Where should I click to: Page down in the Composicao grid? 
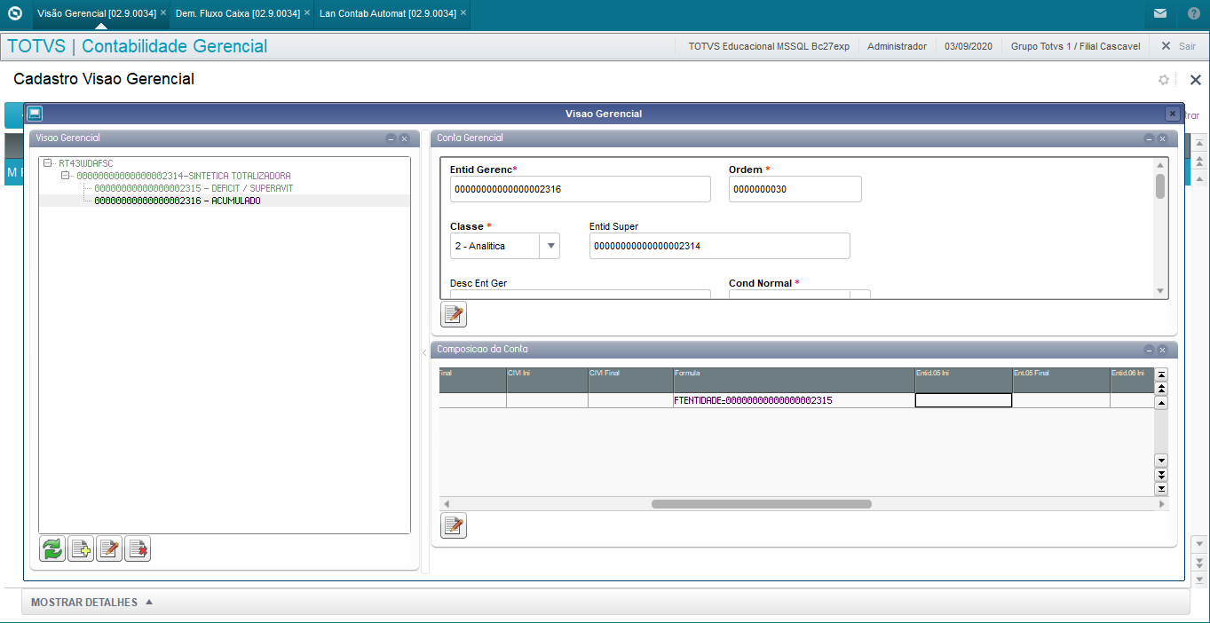(1160, 475)
